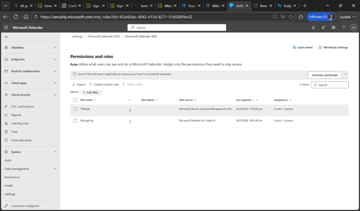This screenshot has width=360, height=211.
Task: Select the header checkbox to select all roles
Action: [75, 100]
